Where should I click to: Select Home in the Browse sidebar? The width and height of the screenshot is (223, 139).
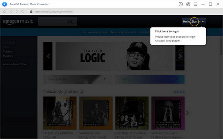pyautogui.click(x=7, y=47)
